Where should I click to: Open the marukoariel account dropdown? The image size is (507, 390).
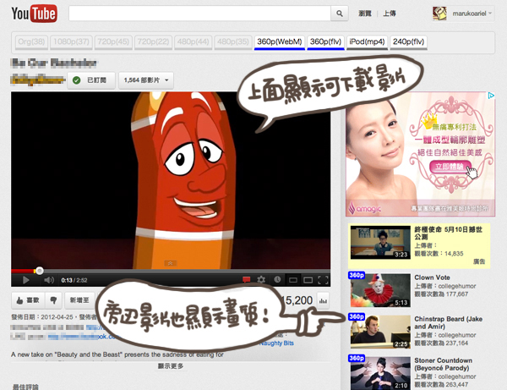tap(472, 14)
